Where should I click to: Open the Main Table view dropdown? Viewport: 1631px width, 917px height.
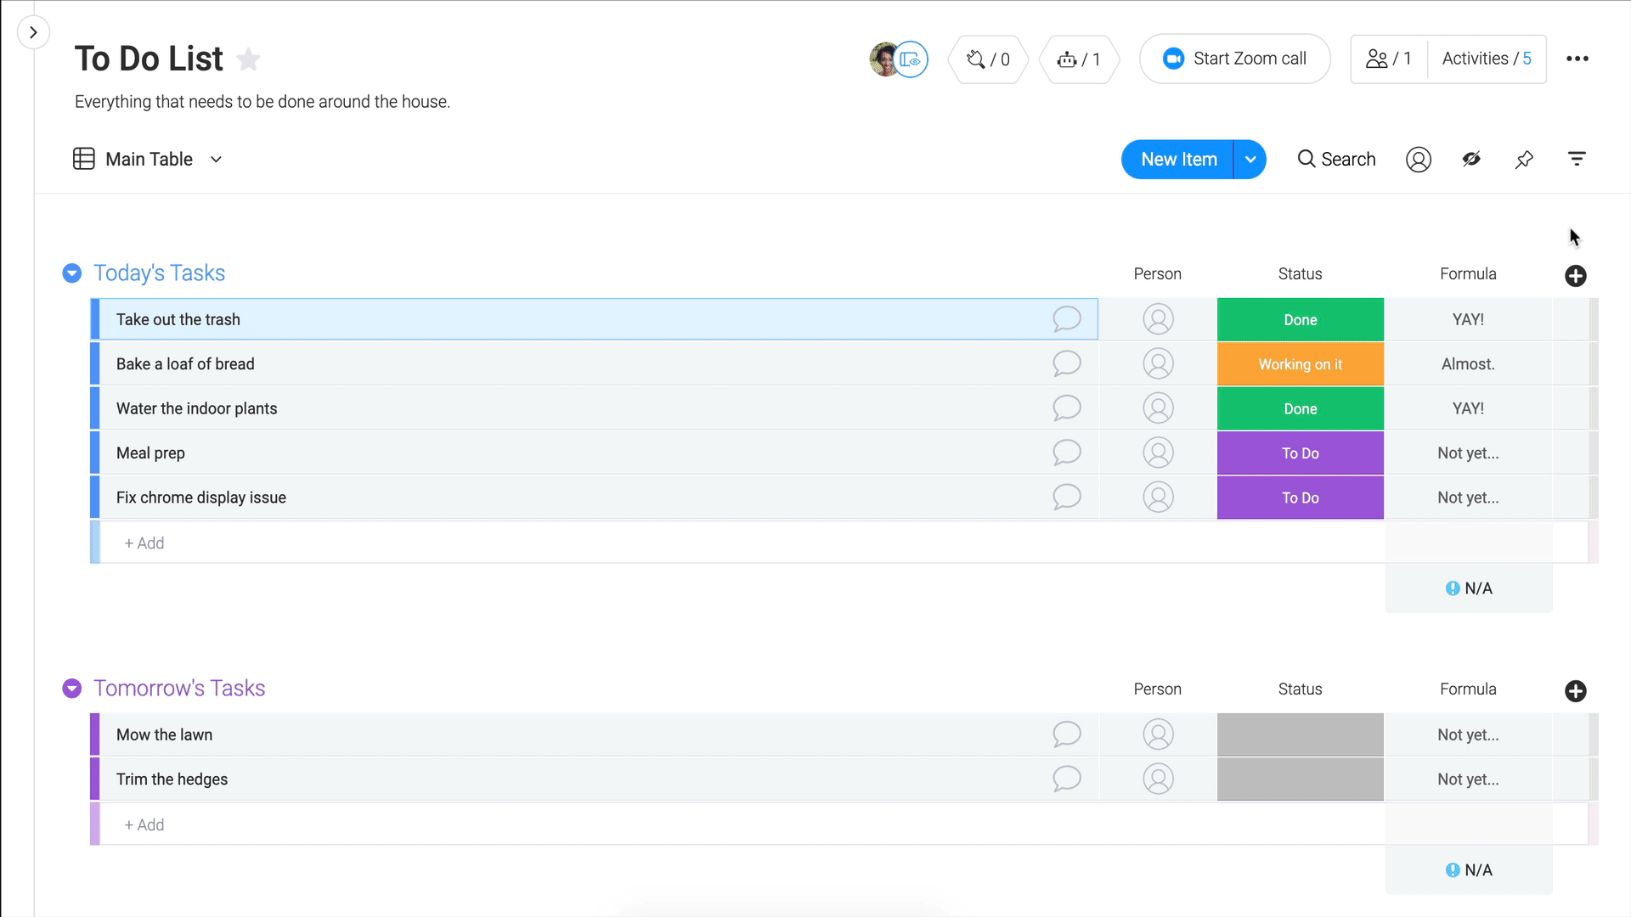pyautogui.click(x=216, y=160)
